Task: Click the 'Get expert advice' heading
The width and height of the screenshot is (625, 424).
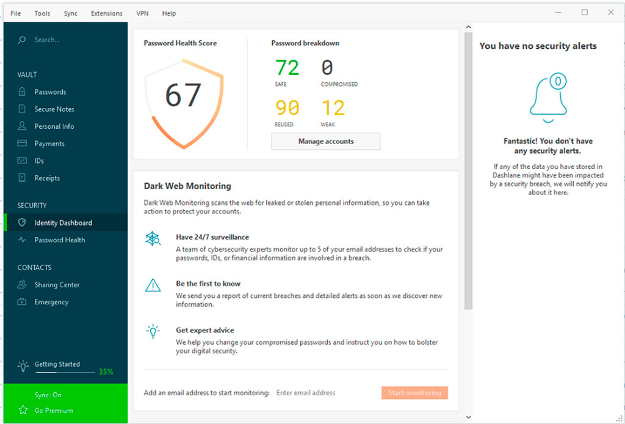Action: (x=205, y=330)
